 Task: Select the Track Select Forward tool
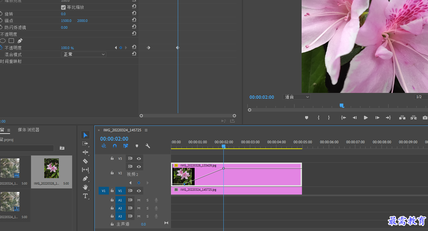click(85, 144)
